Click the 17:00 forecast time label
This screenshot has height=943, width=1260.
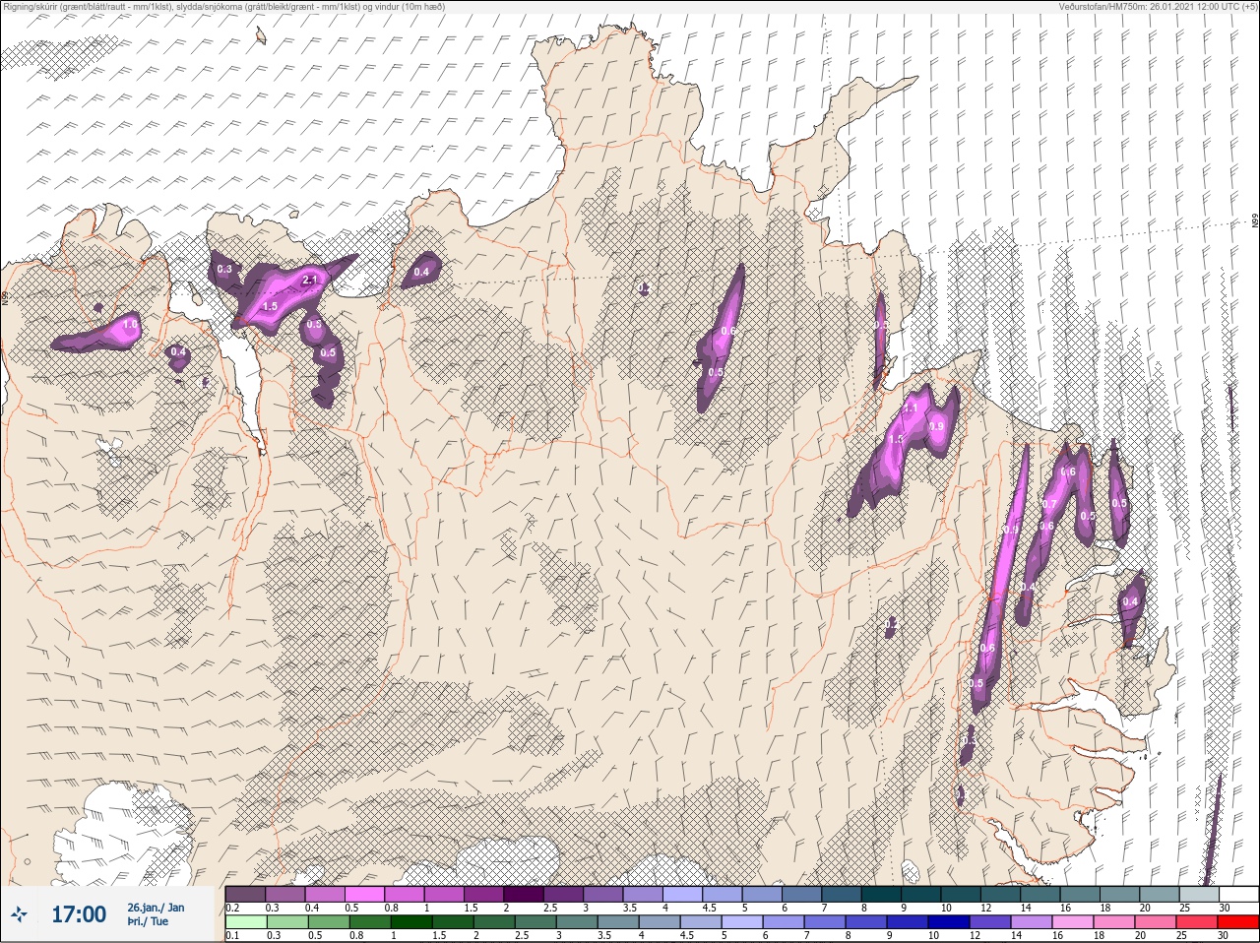tap(79, 914)
